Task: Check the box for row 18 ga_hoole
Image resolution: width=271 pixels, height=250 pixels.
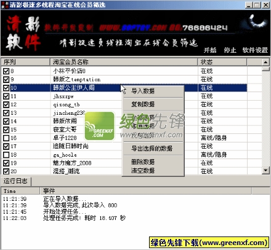Action: [6, 155]
